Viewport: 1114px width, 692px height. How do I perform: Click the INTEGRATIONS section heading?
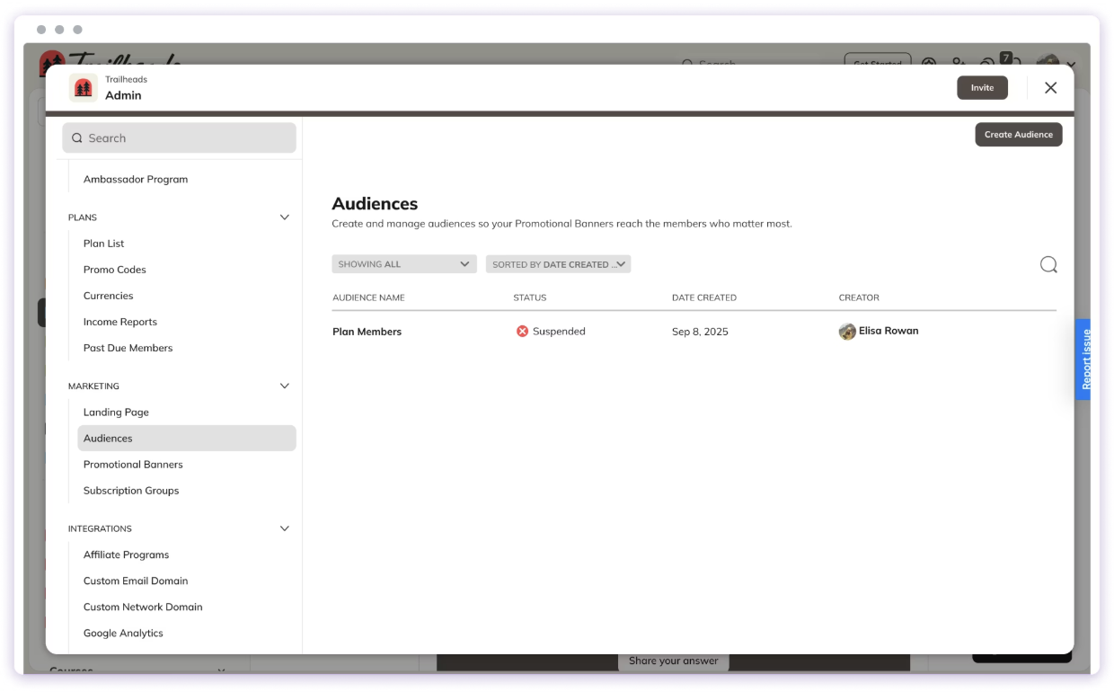tap(100, 529)
